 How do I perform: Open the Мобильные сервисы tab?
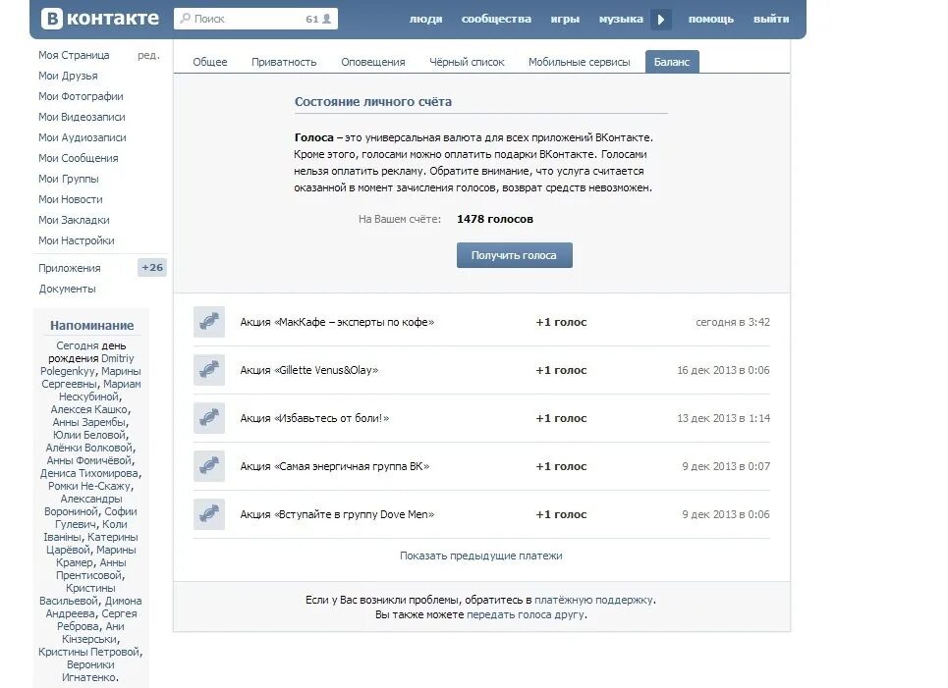(x=580, y=62)
